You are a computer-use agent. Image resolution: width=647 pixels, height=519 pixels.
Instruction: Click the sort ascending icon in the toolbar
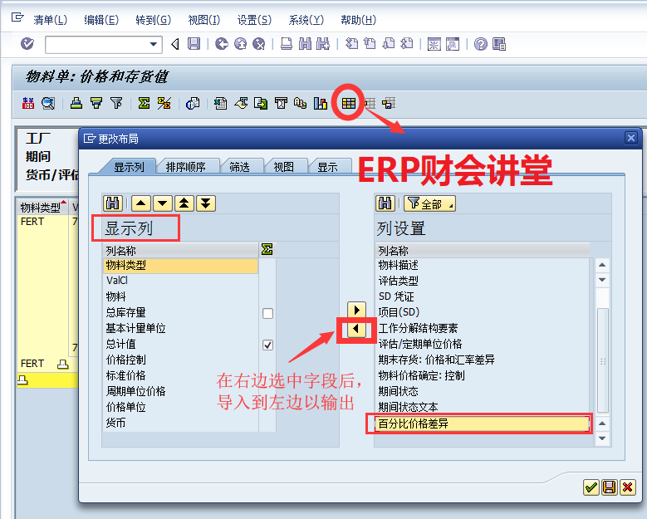76,103
